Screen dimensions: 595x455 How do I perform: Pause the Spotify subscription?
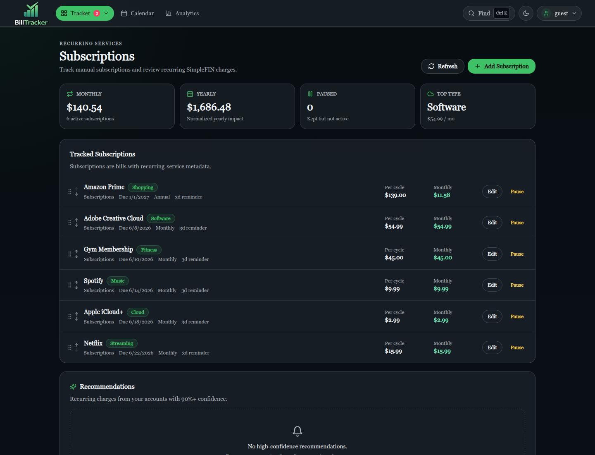(517, 285)
